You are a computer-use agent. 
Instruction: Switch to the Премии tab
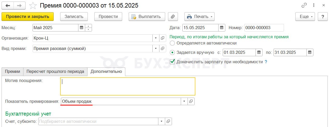tap(13, 71)
